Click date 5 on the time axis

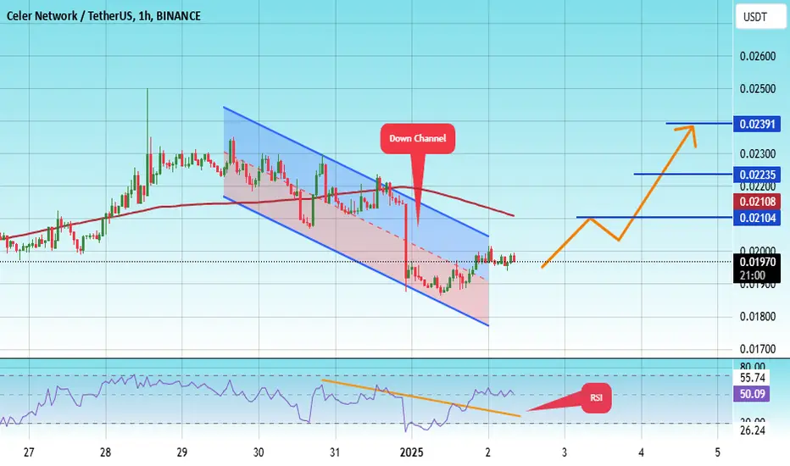717,452
